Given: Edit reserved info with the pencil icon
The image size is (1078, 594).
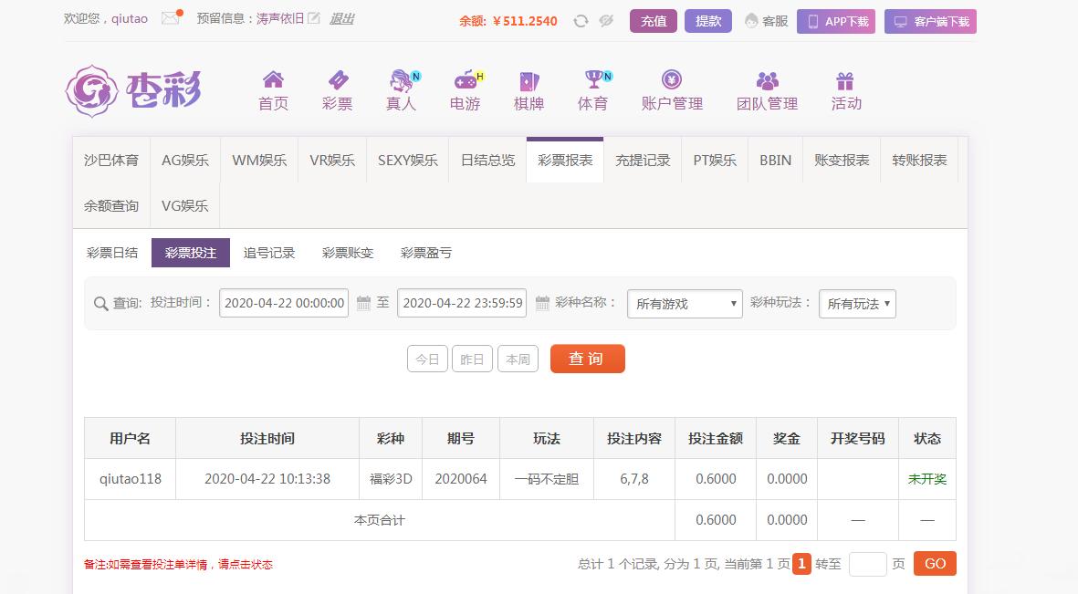Looking at the screenshot, I should point(313,18).
